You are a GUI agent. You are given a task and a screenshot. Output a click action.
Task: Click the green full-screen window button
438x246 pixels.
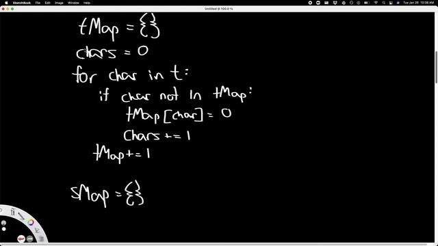[12, 9]
